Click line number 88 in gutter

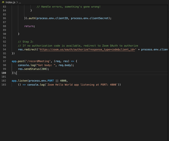click(4, 26)
